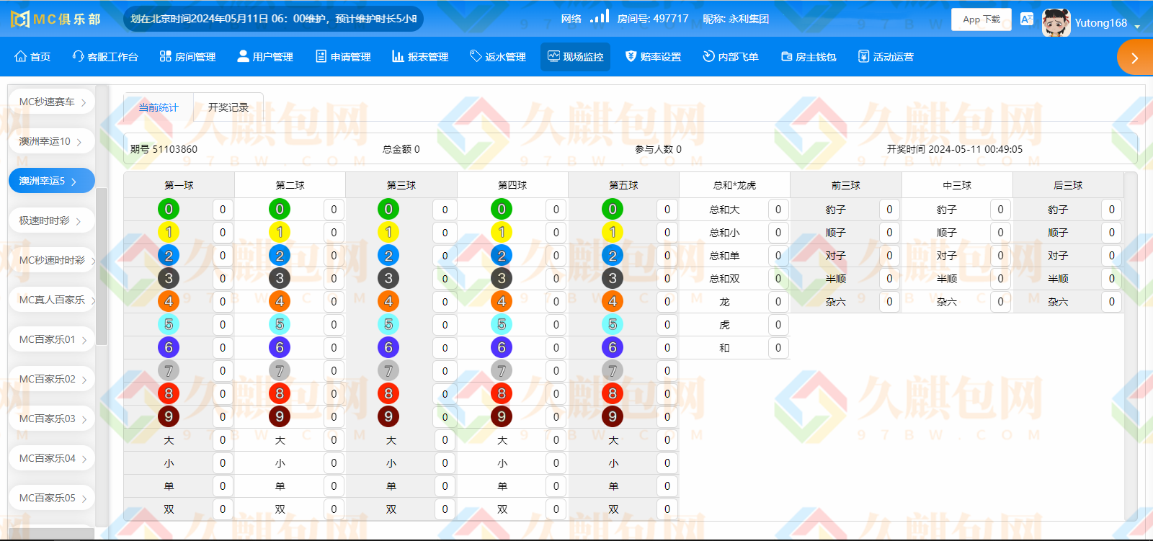Image resolution: width=1153 pixels, height=541 pixels.
Task: Click blue ball 2 in 第三球 column
Action: coord(388,256)
